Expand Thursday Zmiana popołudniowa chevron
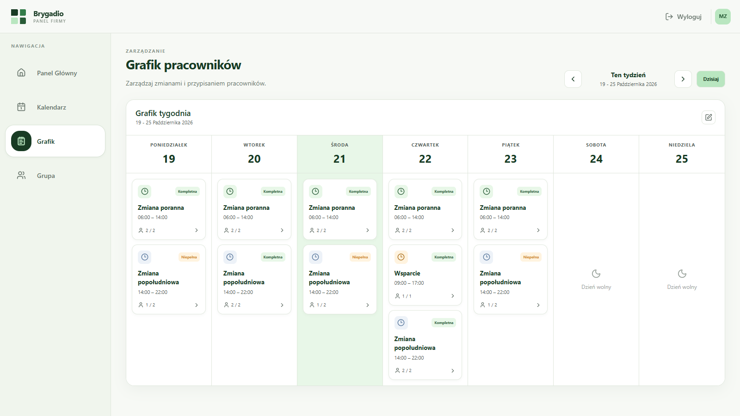The height and width of the screenshot is (416, 740). tap(453, 371)
